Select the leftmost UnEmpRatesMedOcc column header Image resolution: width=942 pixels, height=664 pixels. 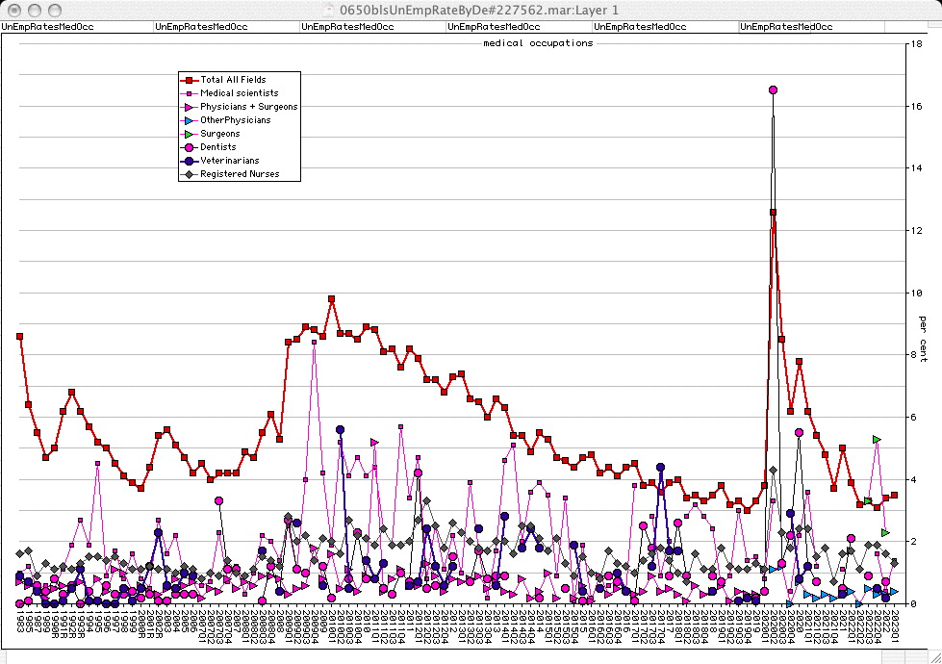[x=47, y=27]
